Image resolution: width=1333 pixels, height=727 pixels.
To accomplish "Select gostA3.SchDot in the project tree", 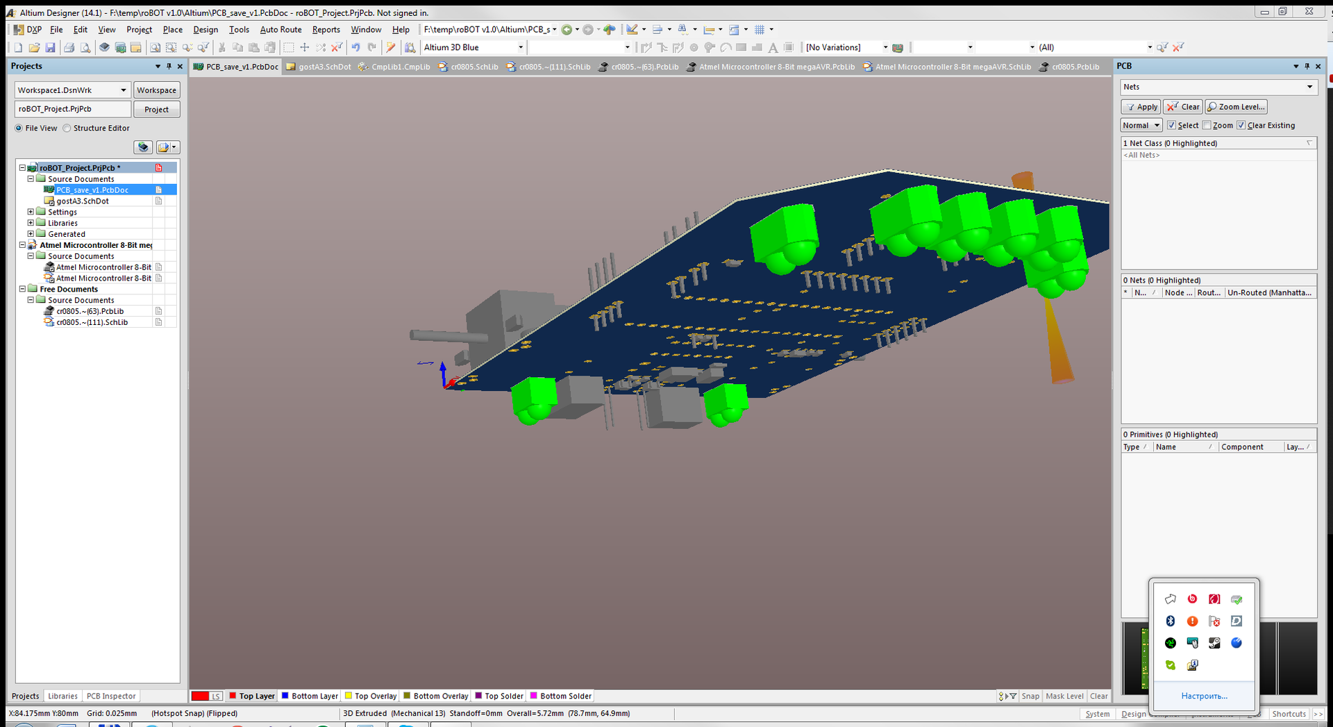I will [82, 201].
